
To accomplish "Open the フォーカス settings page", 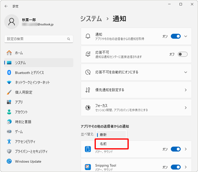I will coord(136,108).
